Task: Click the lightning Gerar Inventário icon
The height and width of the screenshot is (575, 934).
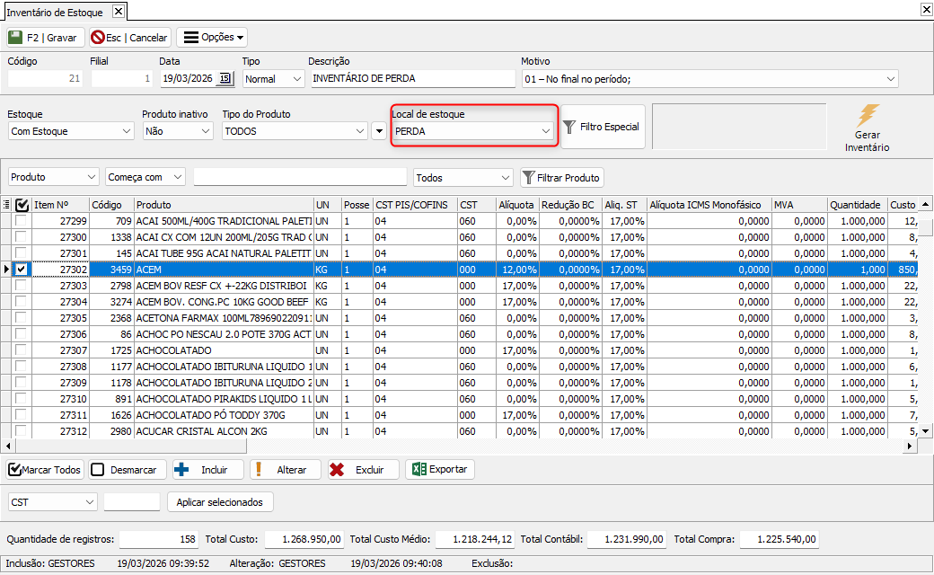Action: (867, 117)
